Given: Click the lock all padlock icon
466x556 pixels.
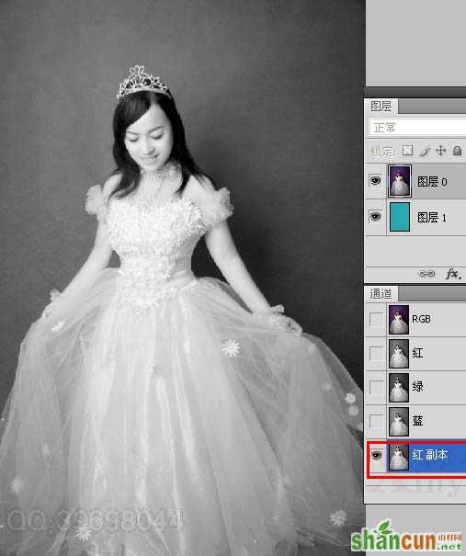Looking at the screenshot, I should pos(458,151).
